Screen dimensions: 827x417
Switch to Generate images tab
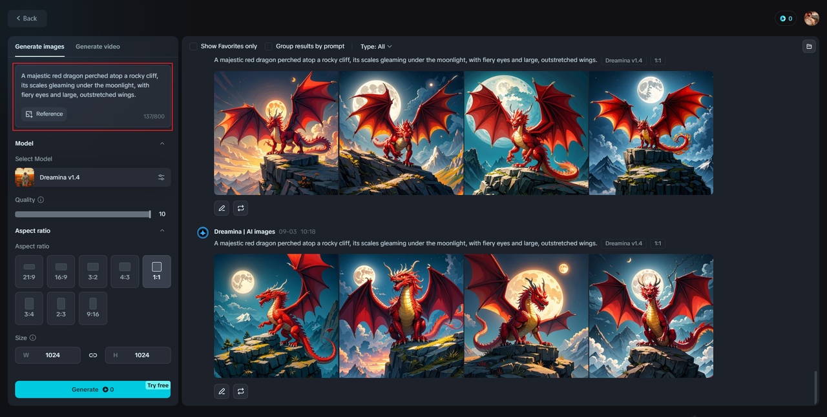coord(39,46)
